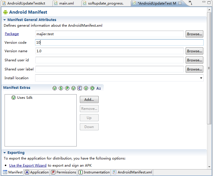This screenshot has height=176, width=213.
Task: Close the AndroidUpdateTest Manifest editor tab
Action: [180, 3]
